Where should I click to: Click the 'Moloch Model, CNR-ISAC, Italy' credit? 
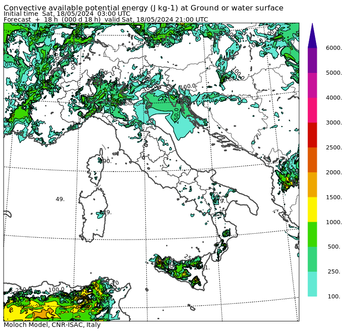[x=52, y=325]
